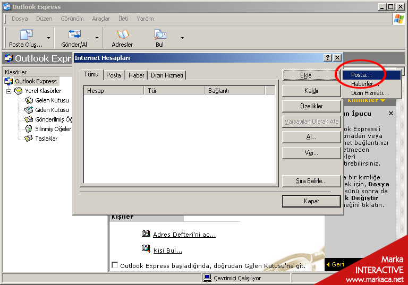Select the Taslaklar folder label

(46, 139)
